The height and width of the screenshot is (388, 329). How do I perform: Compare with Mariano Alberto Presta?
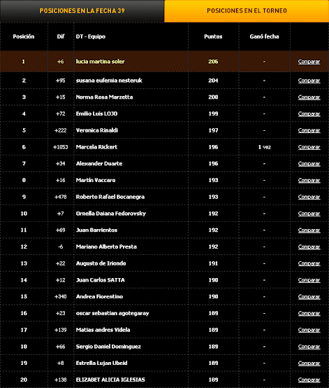pyautogui.click(x=309, y=247)
